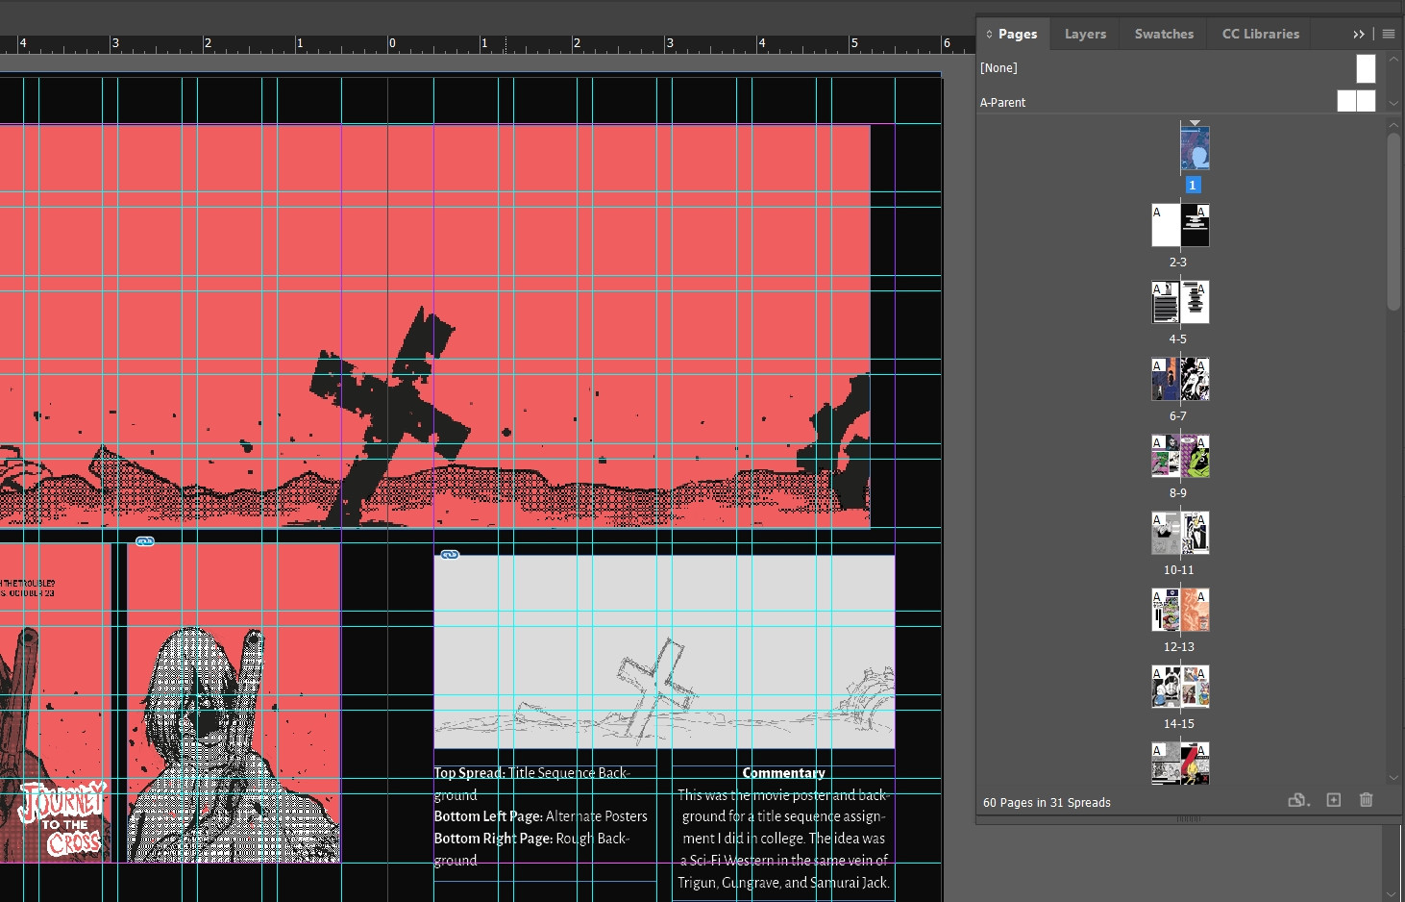
Task: Click 'Bottom Left Page: Alternate Posters' text
Action: click(x=540, y=816)
